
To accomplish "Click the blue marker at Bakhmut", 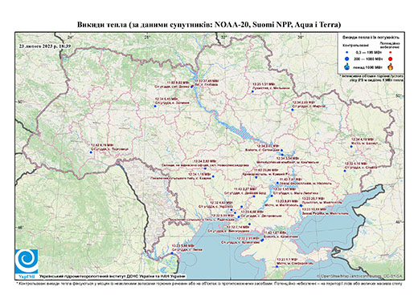I will click(x=351, y=147).
